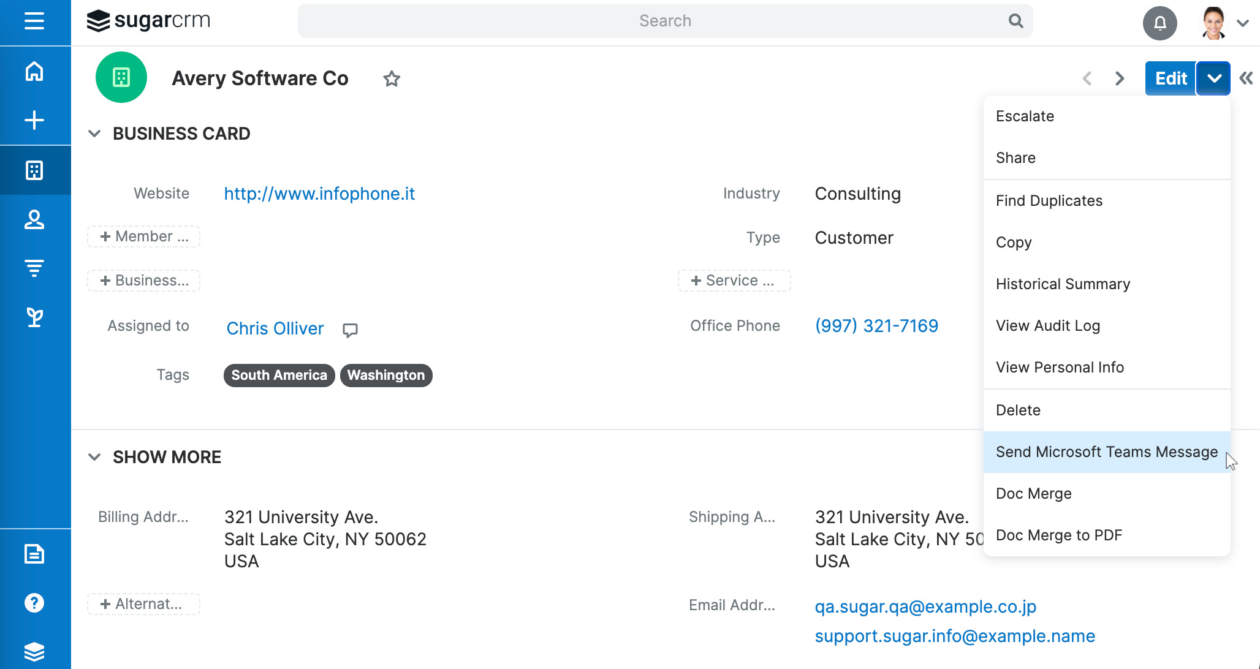
Task: Collapse the panel using the double-chevron toggle
Action: click(x=1246, y=78)
